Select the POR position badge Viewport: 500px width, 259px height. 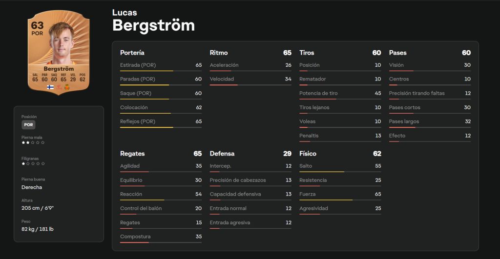(x=28, y=125)
